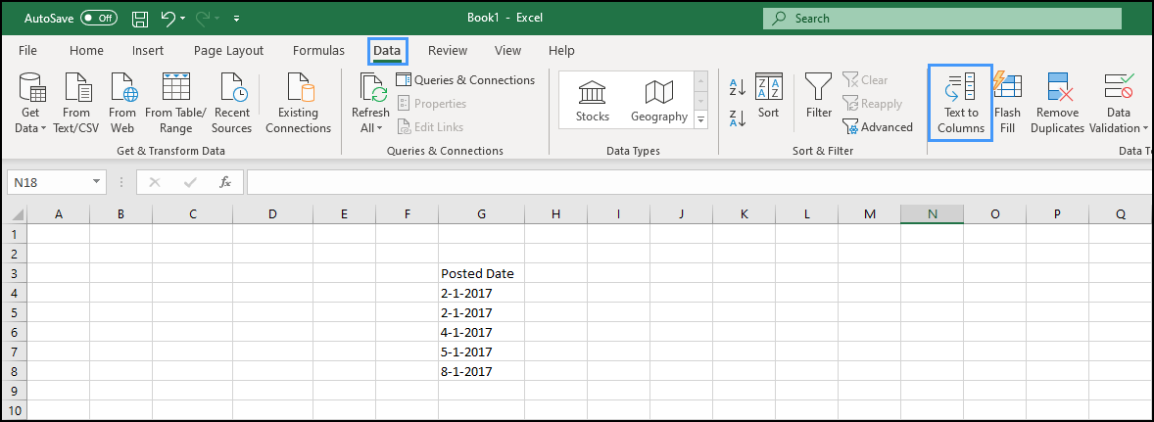Expand the Data Types gallery

[701, 119]
